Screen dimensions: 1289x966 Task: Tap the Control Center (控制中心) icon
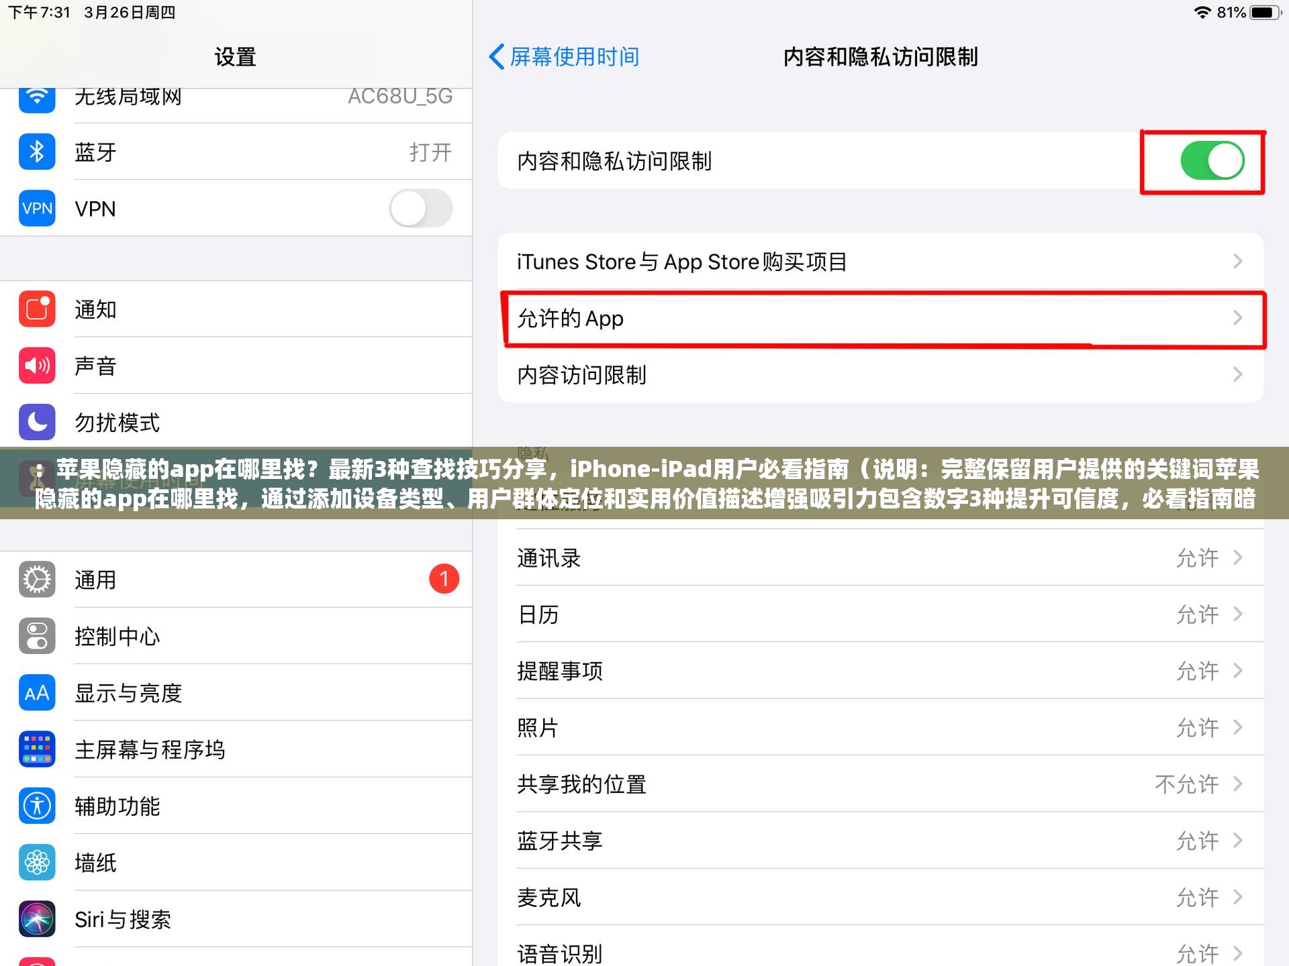[x=37, y=636]
